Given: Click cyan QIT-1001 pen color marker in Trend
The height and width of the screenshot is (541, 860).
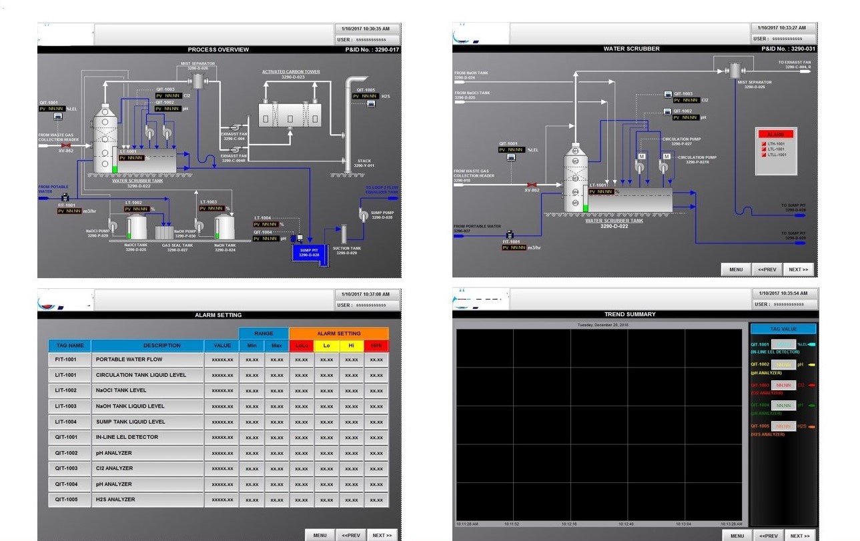Looking at the screenshot, I should click(x=812, y=345).
